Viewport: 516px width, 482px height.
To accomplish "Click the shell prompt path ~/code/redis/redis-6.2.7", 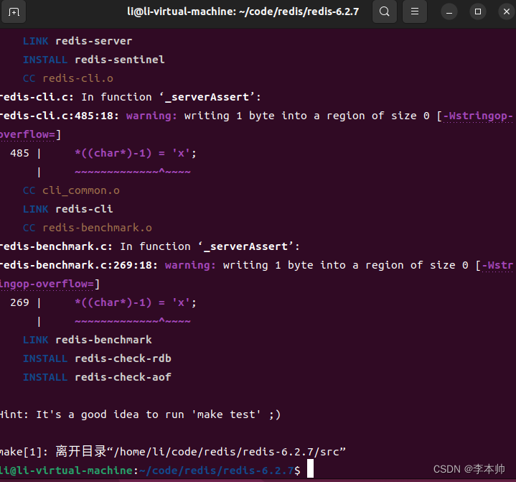I will (x=216, y=471).
